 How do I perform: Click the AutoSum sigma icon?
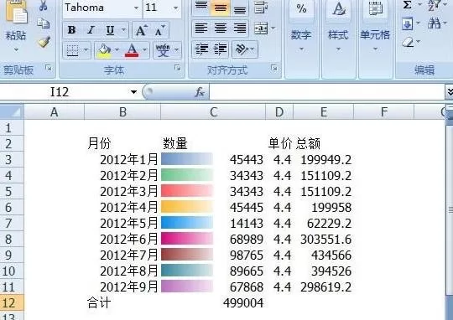pyautogui.click(x=407, y=5)
